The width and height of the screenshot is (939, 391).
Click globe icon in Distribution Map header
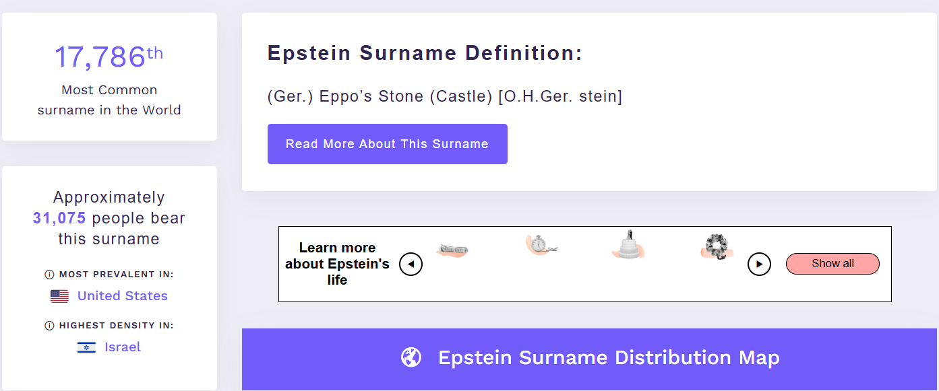coord(411,357)
